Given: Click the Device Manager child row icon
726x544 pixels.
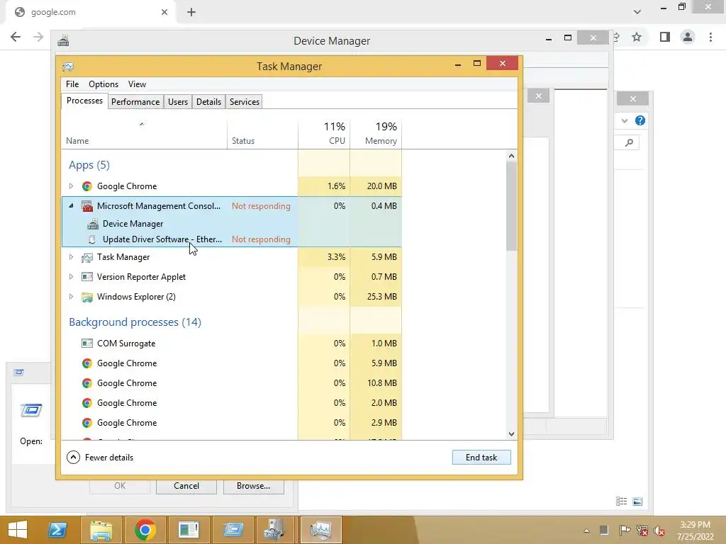Looking at the screenshot, I should point(93,224).
